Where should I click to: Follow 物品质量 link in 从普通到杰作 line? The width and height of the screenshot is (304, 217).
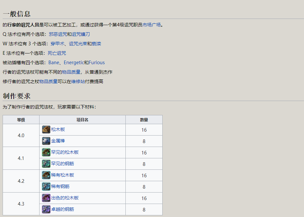[x=71, y=72]
